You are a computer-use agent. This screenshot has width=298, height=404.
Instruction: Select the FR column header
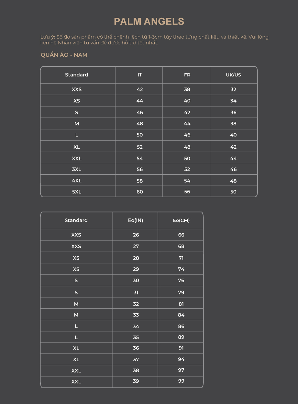click(x=187, y=75)
